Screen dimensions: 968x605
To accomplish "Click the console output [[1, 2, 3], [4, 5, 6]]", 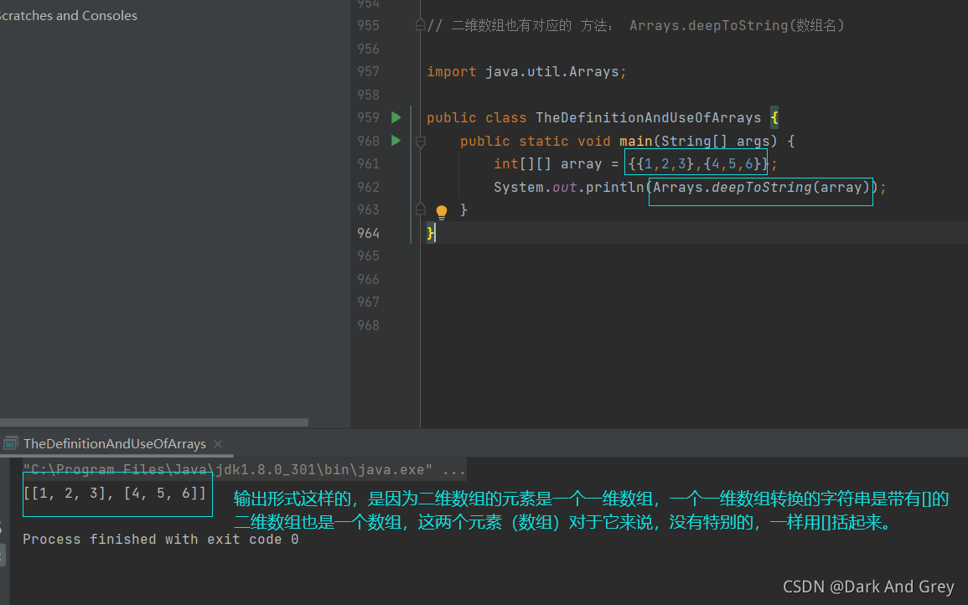I will (115, 494).
